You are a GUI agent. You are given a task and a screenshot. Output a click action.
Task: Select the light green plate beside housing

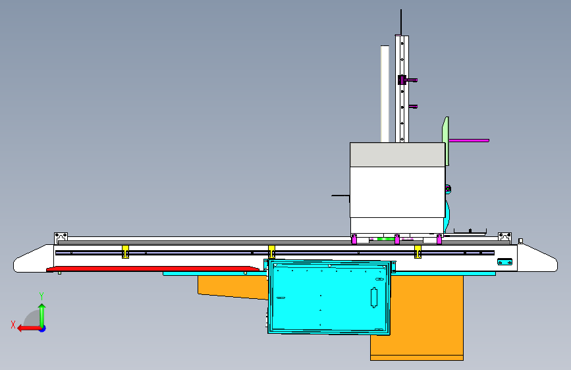[x=445, y=141]
